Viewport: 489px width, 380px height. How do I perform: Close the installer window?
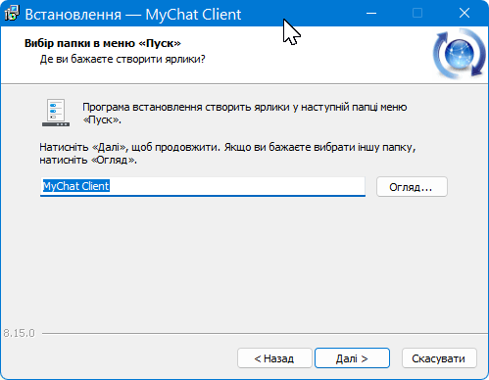pos(465,14)
